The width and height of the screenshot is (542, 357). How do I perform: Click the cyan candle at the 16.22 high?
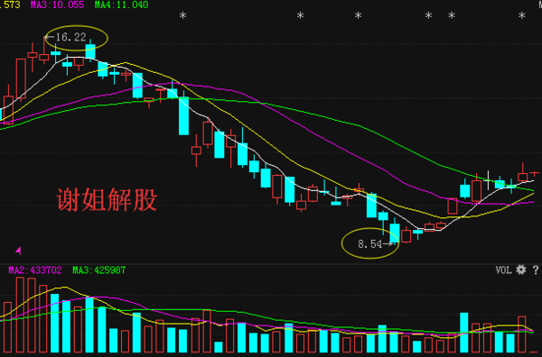tap(90, 50)
